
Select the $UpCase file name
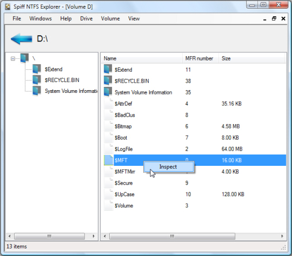tap(124, 194)
